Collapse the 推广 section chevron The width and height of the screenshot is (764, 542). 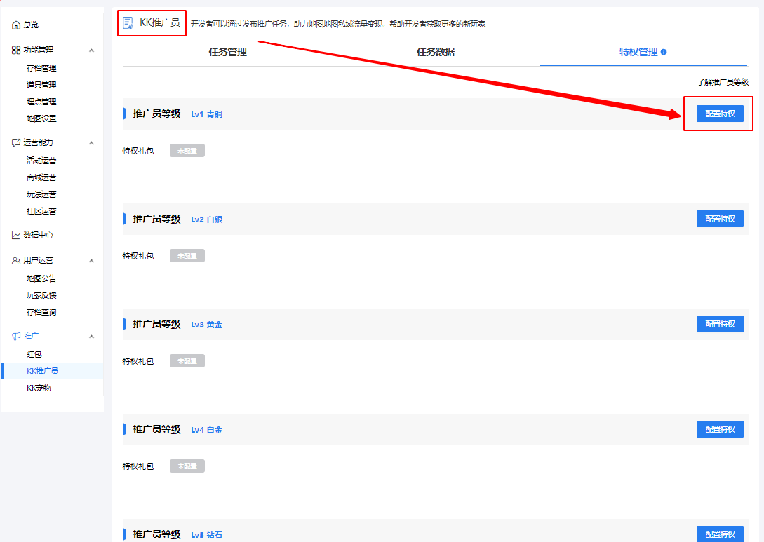(x=91, y=336)
